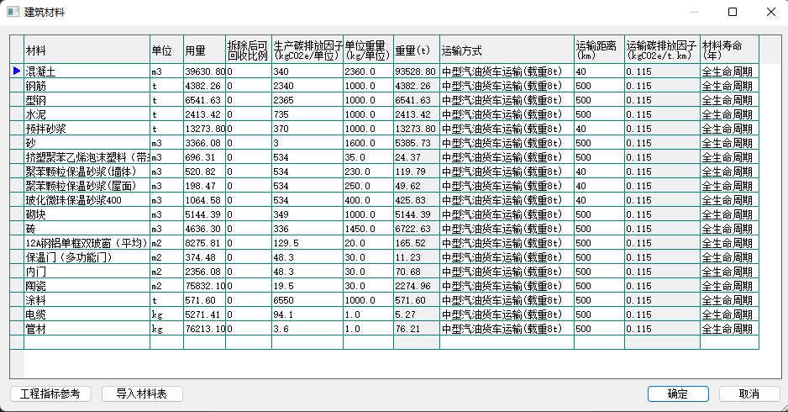Select the 玻化微珠保温砂浆400 row
Image resolution: width=788 pixels, height=412 pixels.
[x=86, y=200]
